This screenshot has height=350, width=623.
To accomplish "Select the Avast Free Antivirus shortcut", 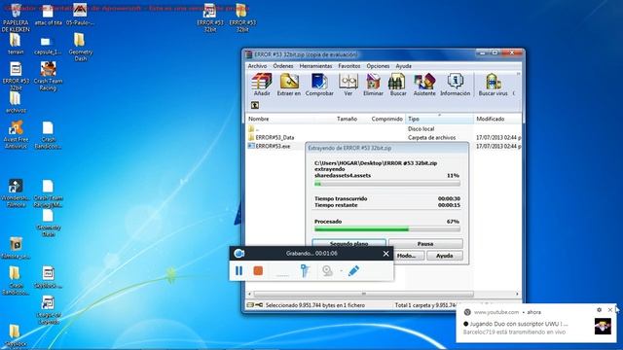I will 16,135.
